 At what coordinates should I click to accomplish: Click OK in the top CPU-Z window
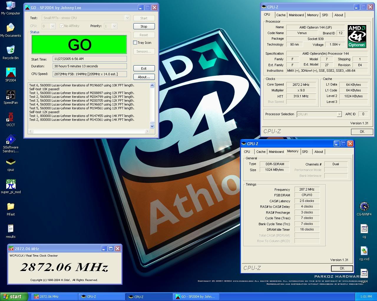pos(362,132)
